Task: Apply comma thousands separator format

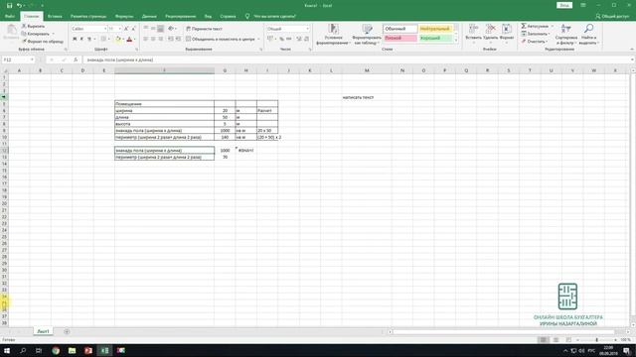Action: tap(289, 39)
